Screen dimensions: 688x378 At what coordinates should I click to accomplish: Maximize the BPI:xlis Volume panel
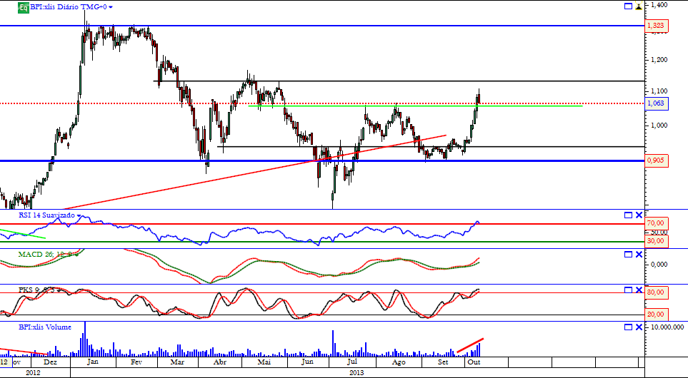tap(628, 327)
